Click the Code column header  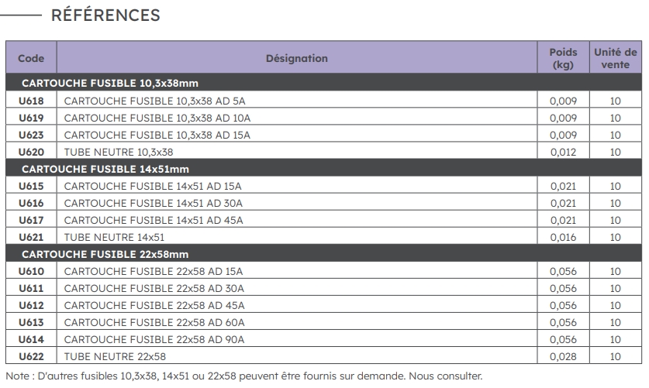coord(31,58)
